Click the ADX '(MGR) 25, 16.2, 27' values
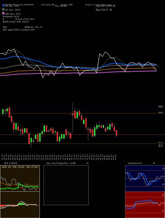 point(33,27)
